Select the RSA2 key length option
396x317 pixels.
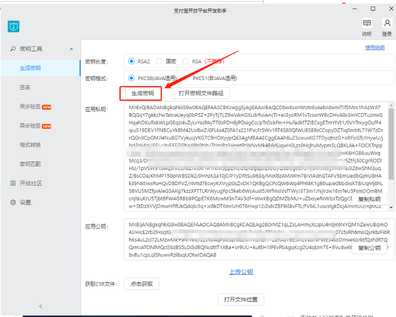pos(131,61)
